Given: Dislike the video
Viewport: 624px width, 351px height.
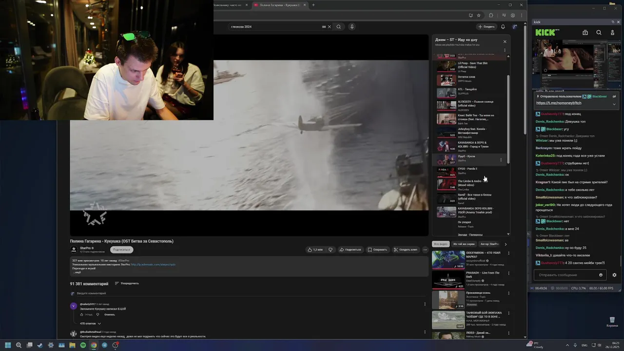Looking at the screenshot, I should (331, 250).
